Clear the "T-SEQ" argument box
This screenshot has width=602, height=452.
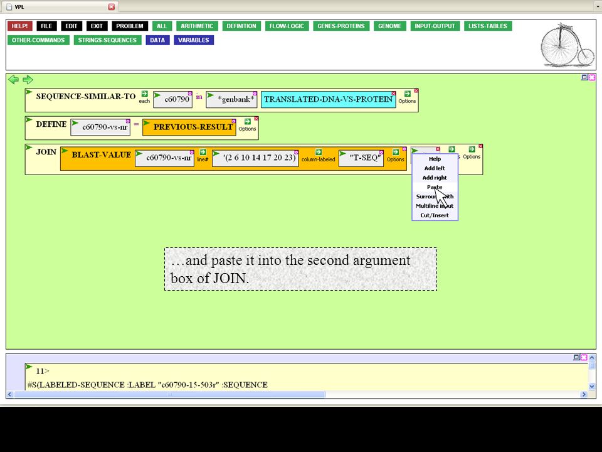pyautogui.click(x=381, y=152)
